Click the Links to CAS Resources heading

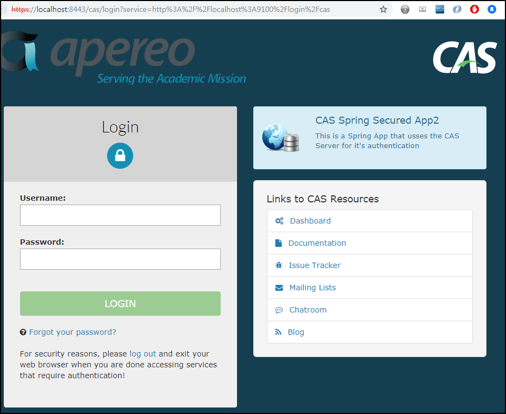pos(323,199)
